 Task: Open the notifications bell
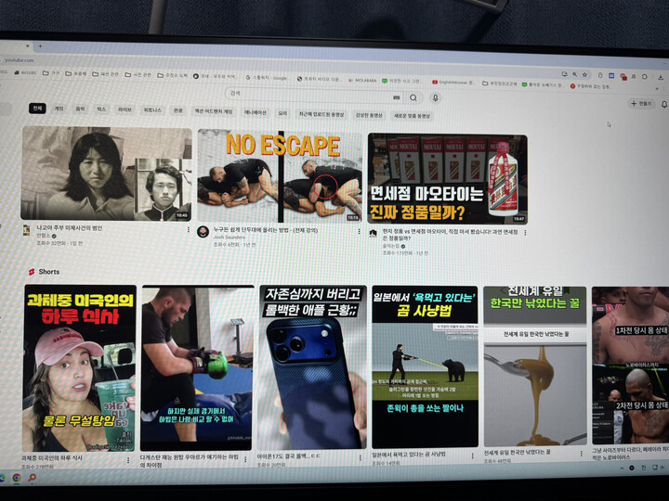[662, 105]
